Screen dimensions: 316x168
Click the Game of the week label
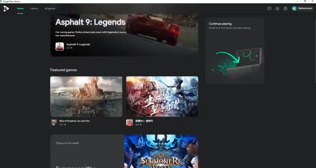pyautogui.click(x=67, y=143)
